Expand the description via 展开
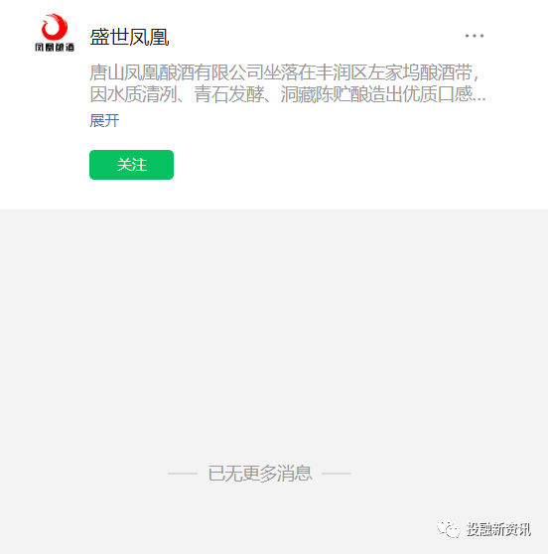The width and height of the screenshot is (548, 554). pos(104,121)
